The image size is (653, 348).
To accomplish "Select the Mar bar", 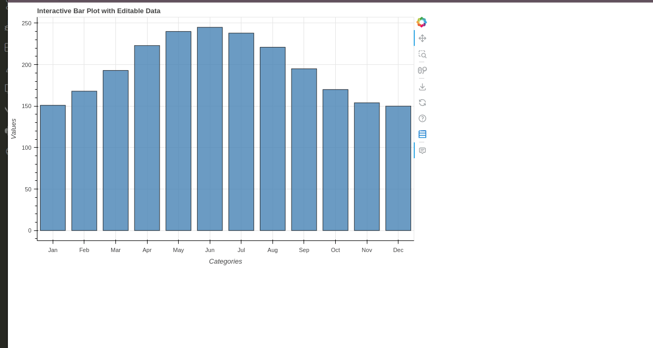I will 115,150.
